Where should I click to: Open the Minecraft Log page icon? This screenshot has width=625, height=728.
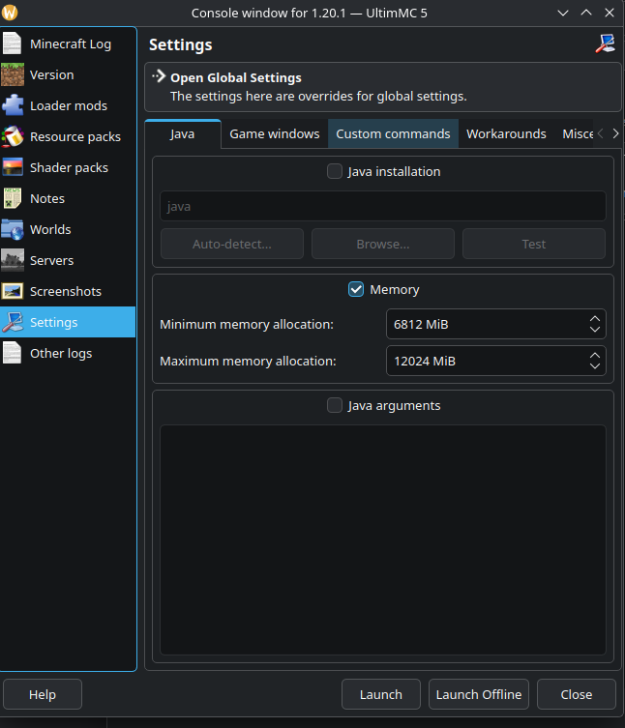click(12, 44)
